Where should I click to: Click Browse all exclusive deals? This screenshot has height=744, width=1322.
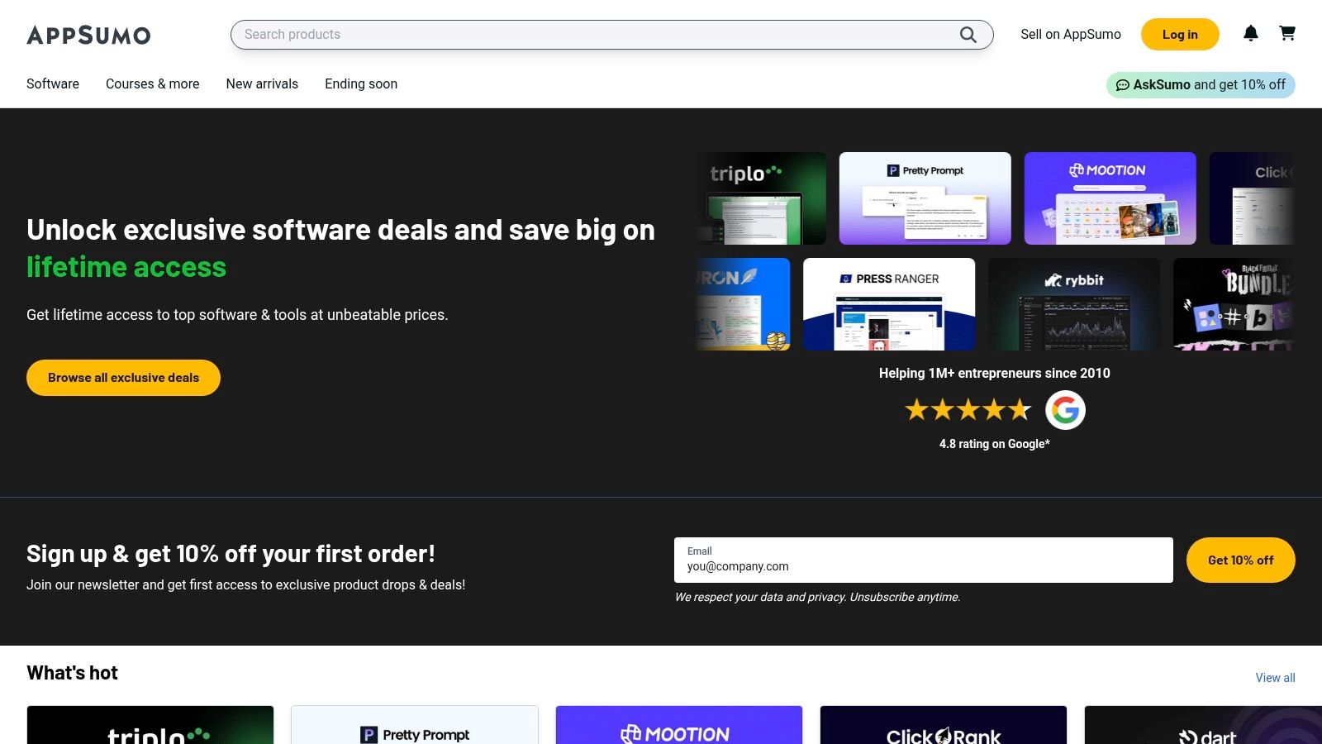pos(123,378)
